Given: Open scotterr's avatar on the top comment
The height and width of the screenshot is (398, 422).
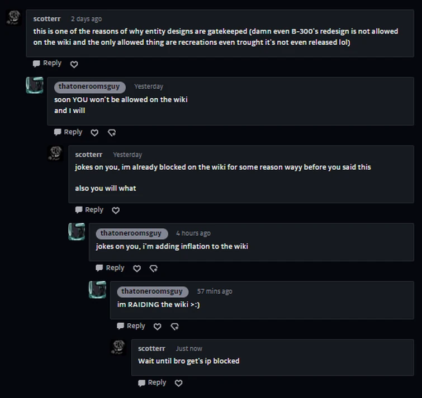Looking at the screenshot, I should pos(13,17).
